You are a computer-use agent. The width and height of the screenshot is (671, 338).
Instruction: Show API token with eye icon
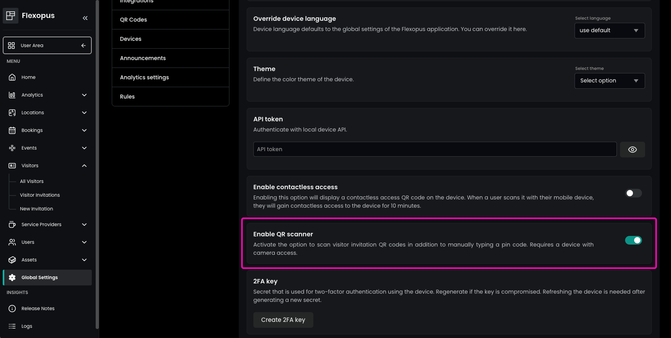tap(632, 150)
